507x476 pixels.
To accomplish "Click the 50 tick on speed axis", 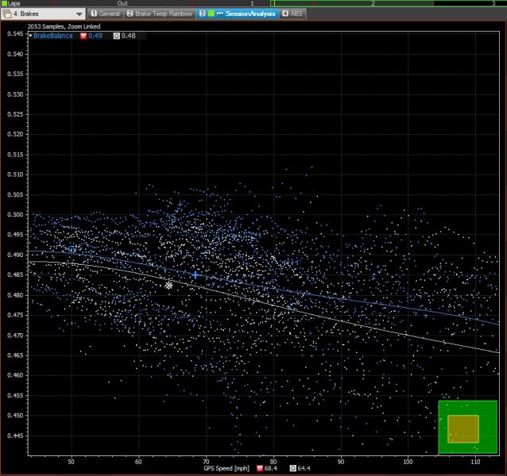I will [72, 462].
